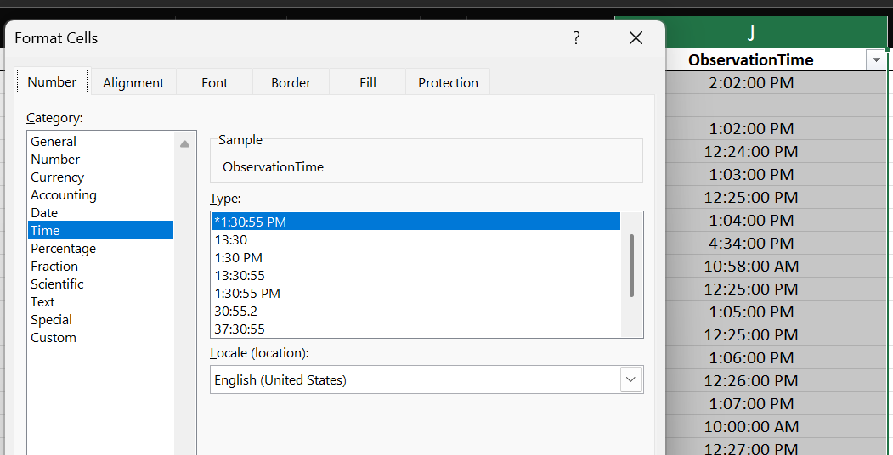Close the Format Cells dialog

[636, 38]
